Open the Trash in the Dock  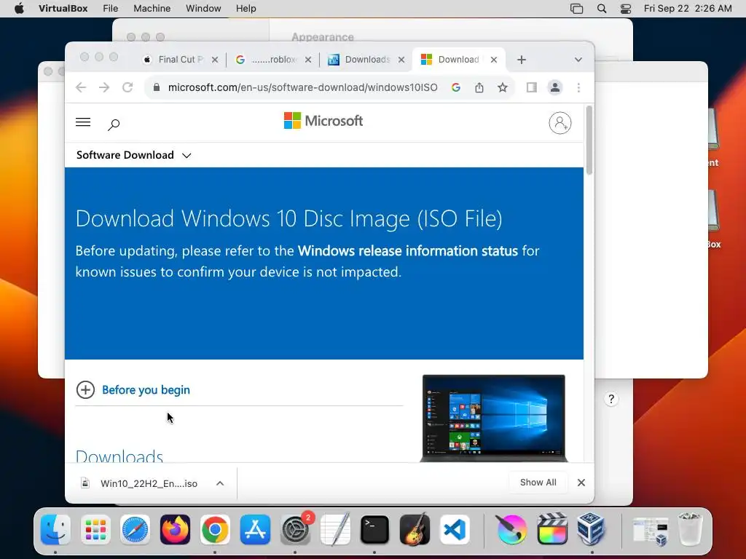point(689,528)
